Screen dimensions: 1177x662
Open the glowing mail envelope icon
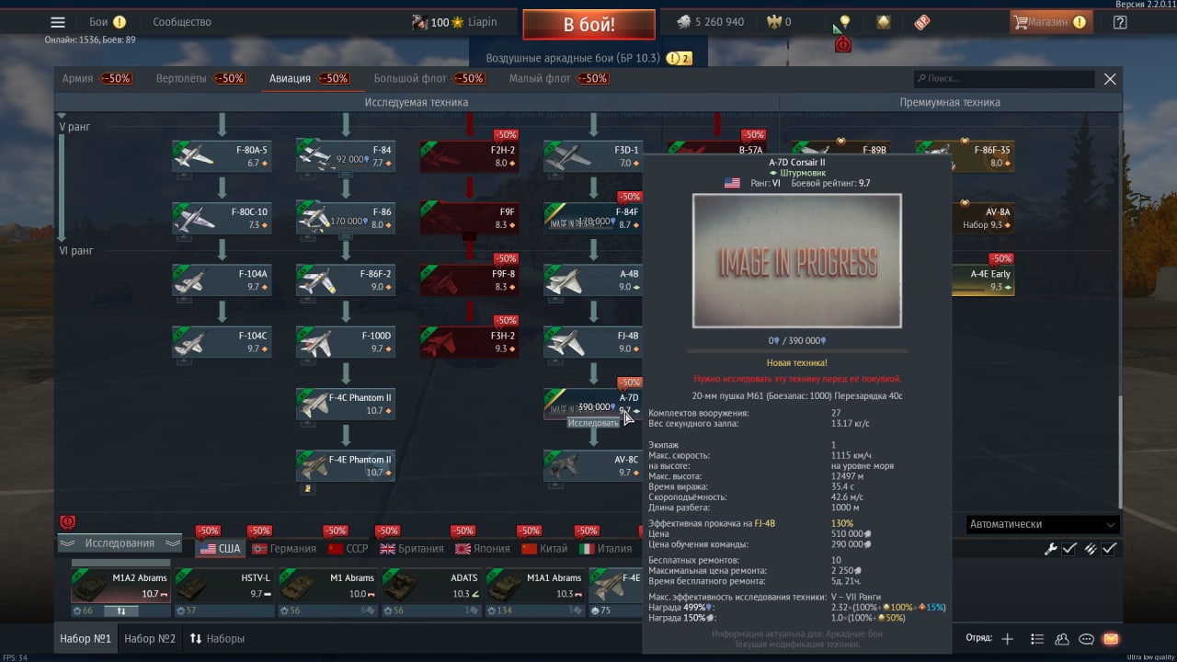click(1111, 638)
